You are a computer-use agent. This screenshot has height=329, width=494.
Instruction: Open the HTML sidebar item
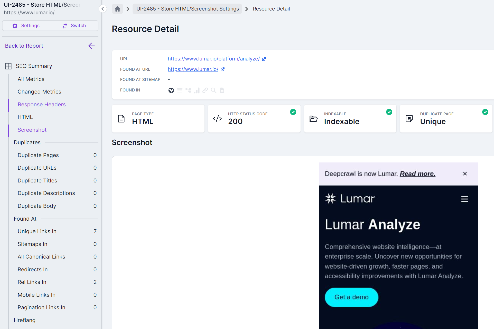click(x=25, y=117)
